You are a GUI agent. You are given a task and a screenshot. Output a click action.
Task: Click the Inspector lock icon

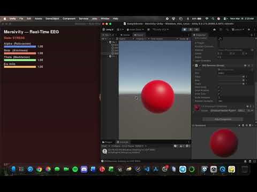[x=252, y=35]
